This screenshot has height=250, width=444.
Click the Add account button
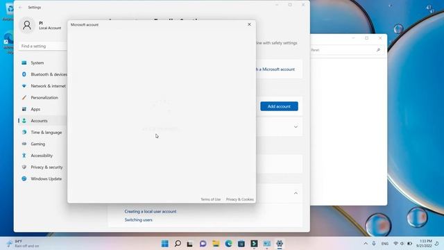point(279,106)
